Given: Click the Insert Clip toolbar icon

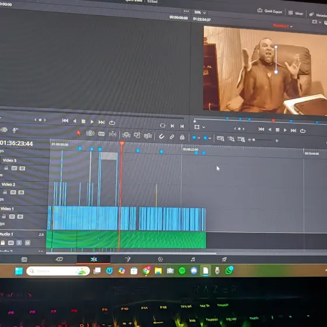Looking at the screenshot, I should [x=126, y=135].
